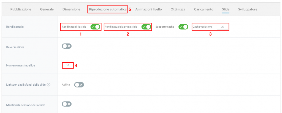Switch to the Caricamento tab
The height and width of the screenshot is (113, 282).
coord(204,9)
